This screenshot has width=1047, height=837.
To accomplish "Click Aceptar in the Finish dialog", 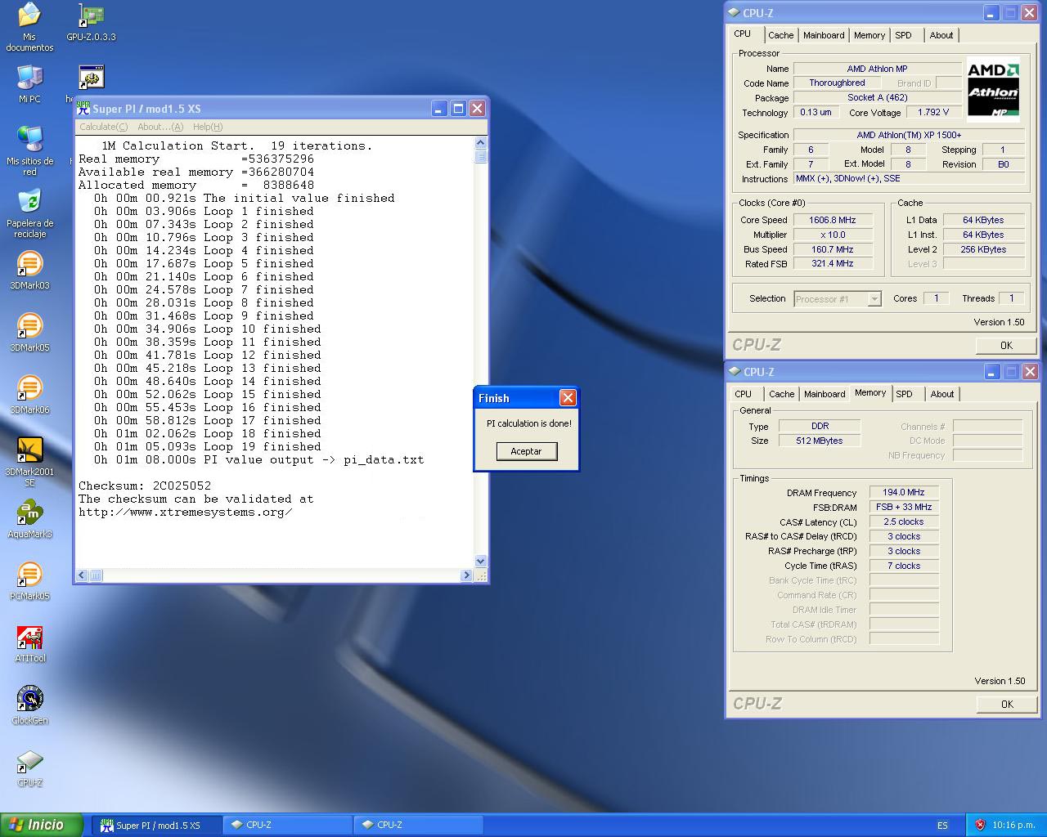I will (527, 451).
